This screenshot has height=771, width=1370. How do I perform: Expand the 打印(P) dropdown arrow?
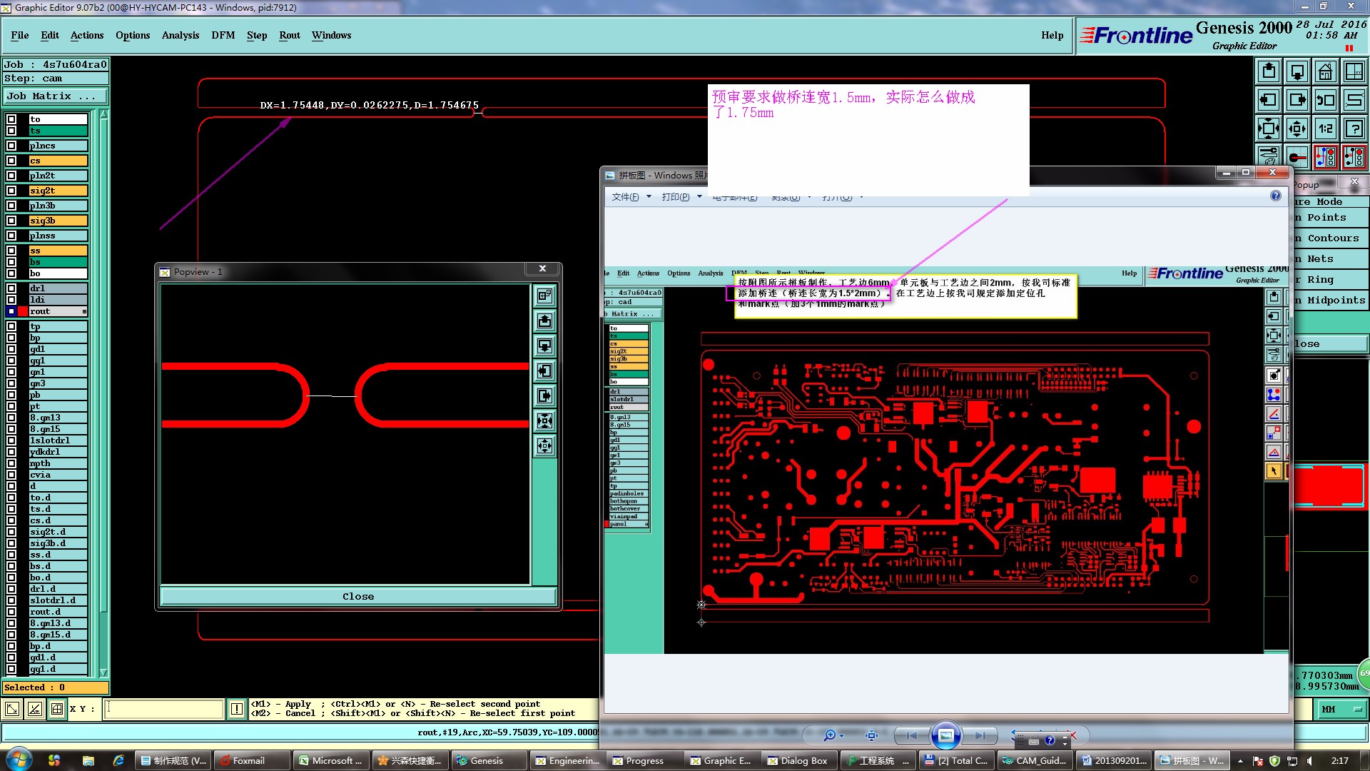[x=699, y=197]
